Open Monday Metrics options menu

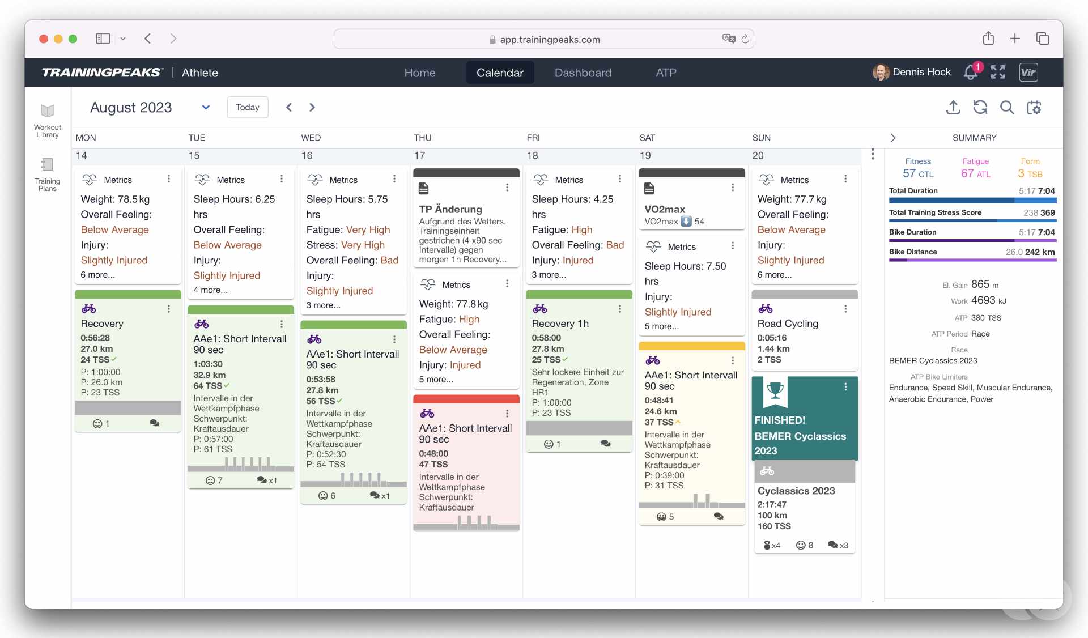[x=169, y=179]
